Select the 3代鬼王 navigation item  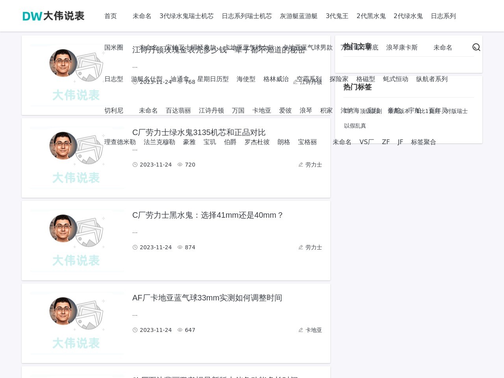(x=337, y=16)
